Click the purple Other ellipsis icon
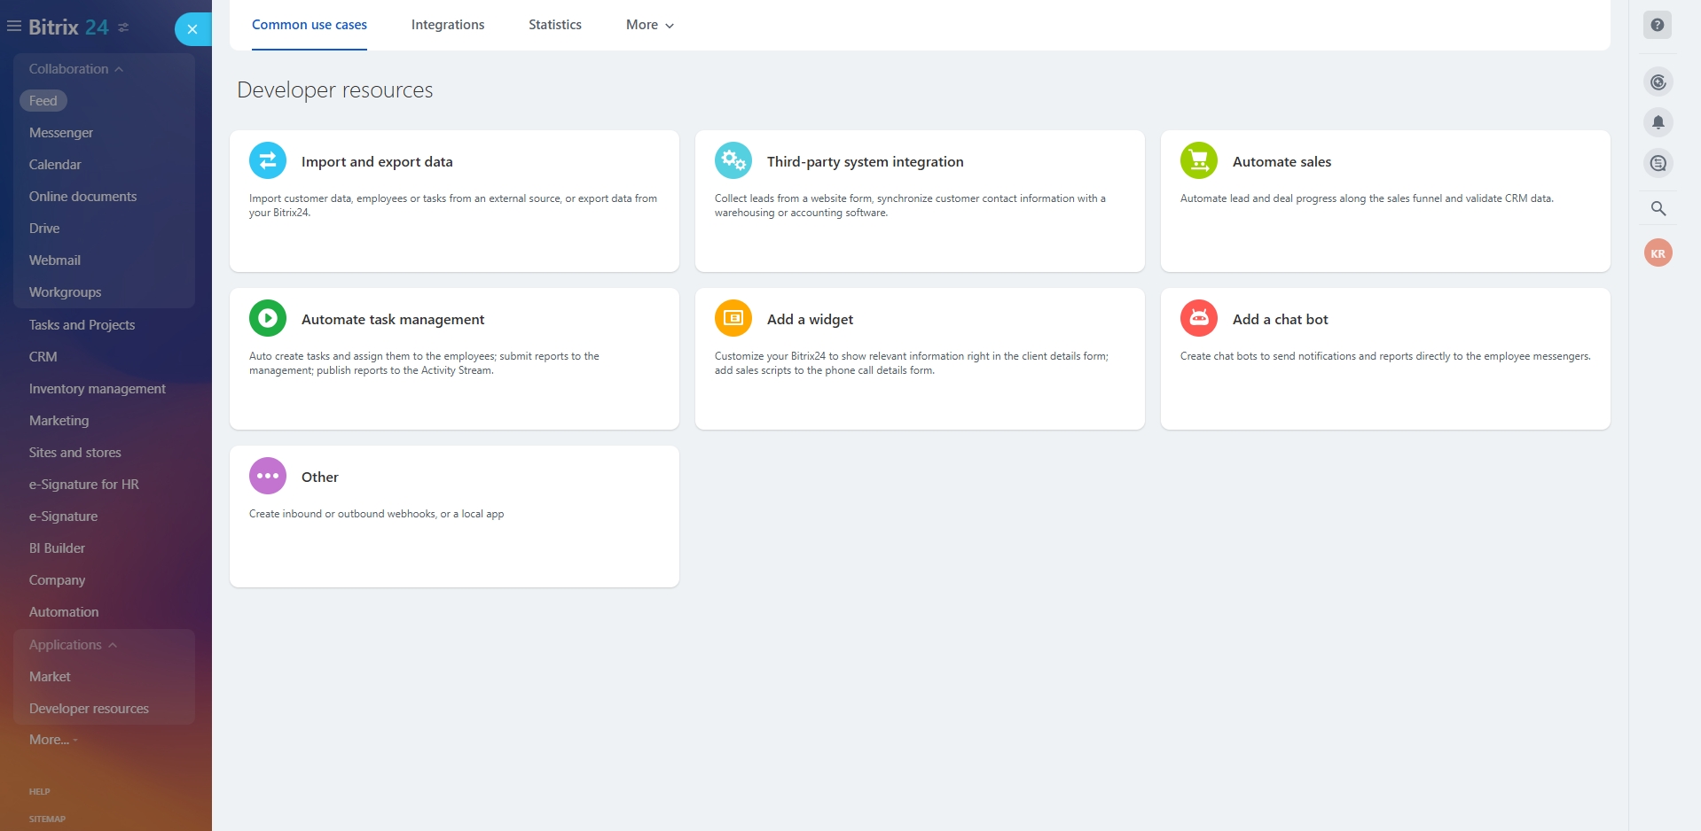 pyautogui.click(x=267, y=477)
